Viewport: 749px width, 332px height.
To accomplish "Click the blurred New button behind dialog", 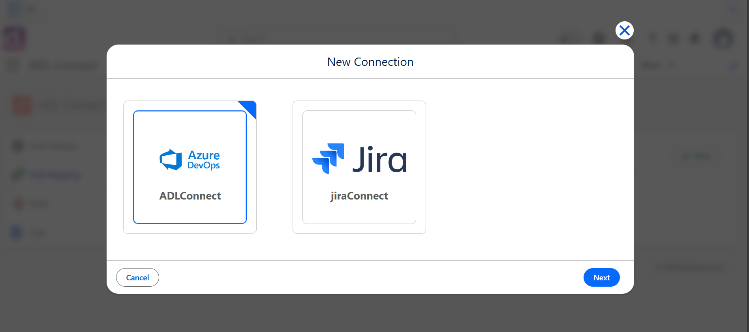I will [696, 157].
